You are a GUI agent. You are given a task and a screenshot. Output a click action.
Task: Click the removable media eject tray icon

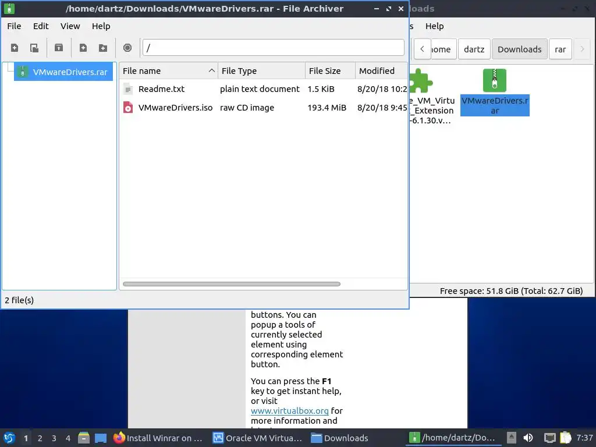tap(511, 438)
